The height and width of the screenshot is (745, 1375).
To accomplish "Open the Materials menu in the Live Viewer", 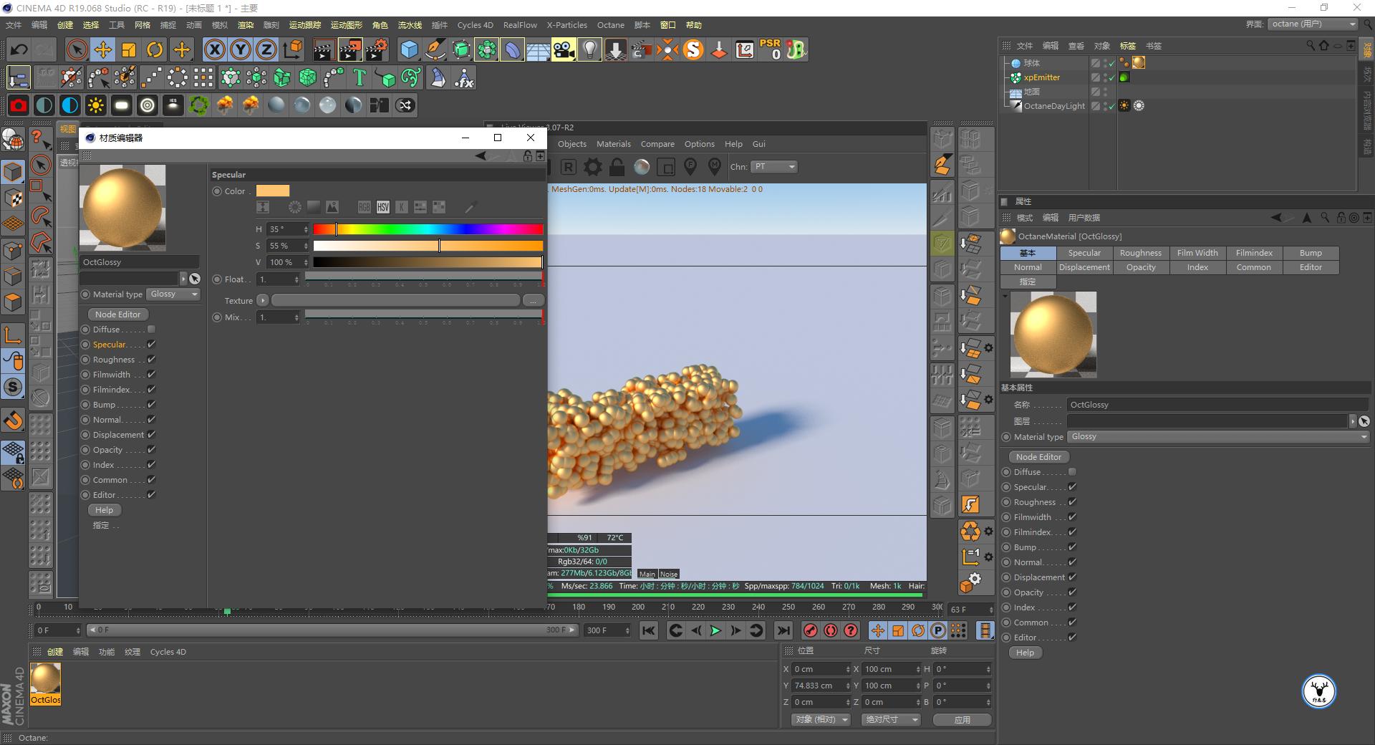I will (613, 143).
